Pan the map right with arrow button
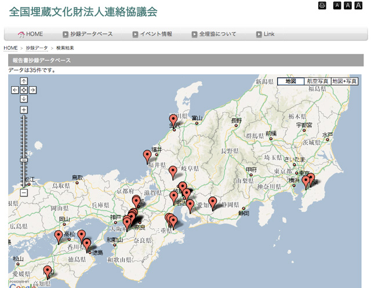Viewport: 371px width, 288px height. tap(32, 90)
